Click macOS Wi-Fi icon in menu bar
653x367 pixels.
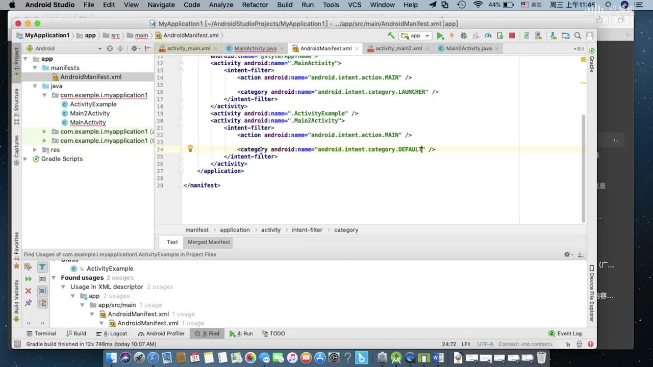coord(478,5)
